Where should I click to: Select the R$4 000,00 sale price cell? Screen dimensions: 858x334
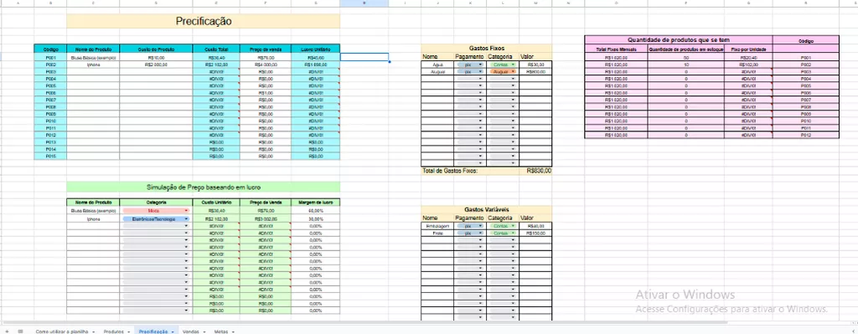point(266,64)
